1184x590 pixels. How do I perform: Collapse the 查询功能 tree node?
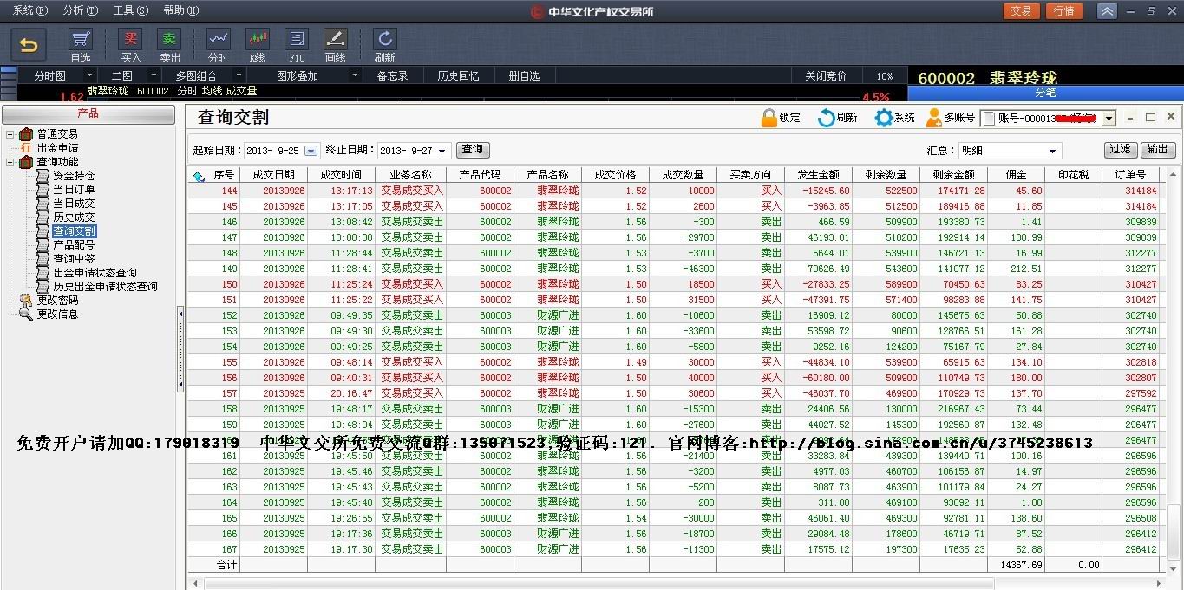(x=10, y=162)
